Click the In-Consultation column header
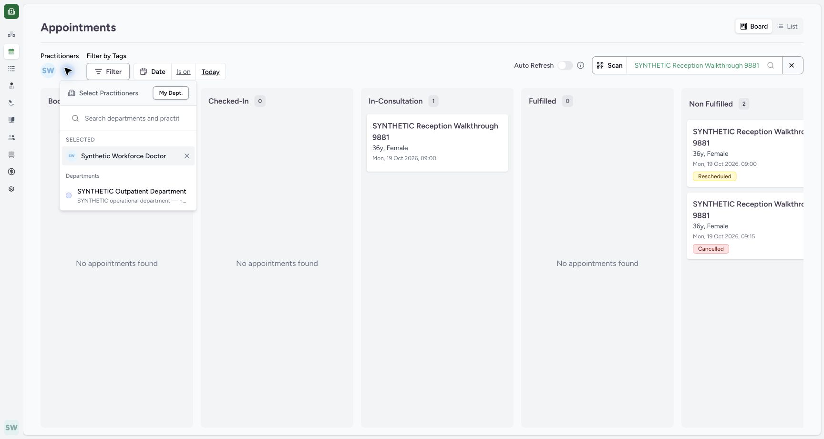Image resolution: width=824 pixels, height=439 pixels. [x=395, y=101]
